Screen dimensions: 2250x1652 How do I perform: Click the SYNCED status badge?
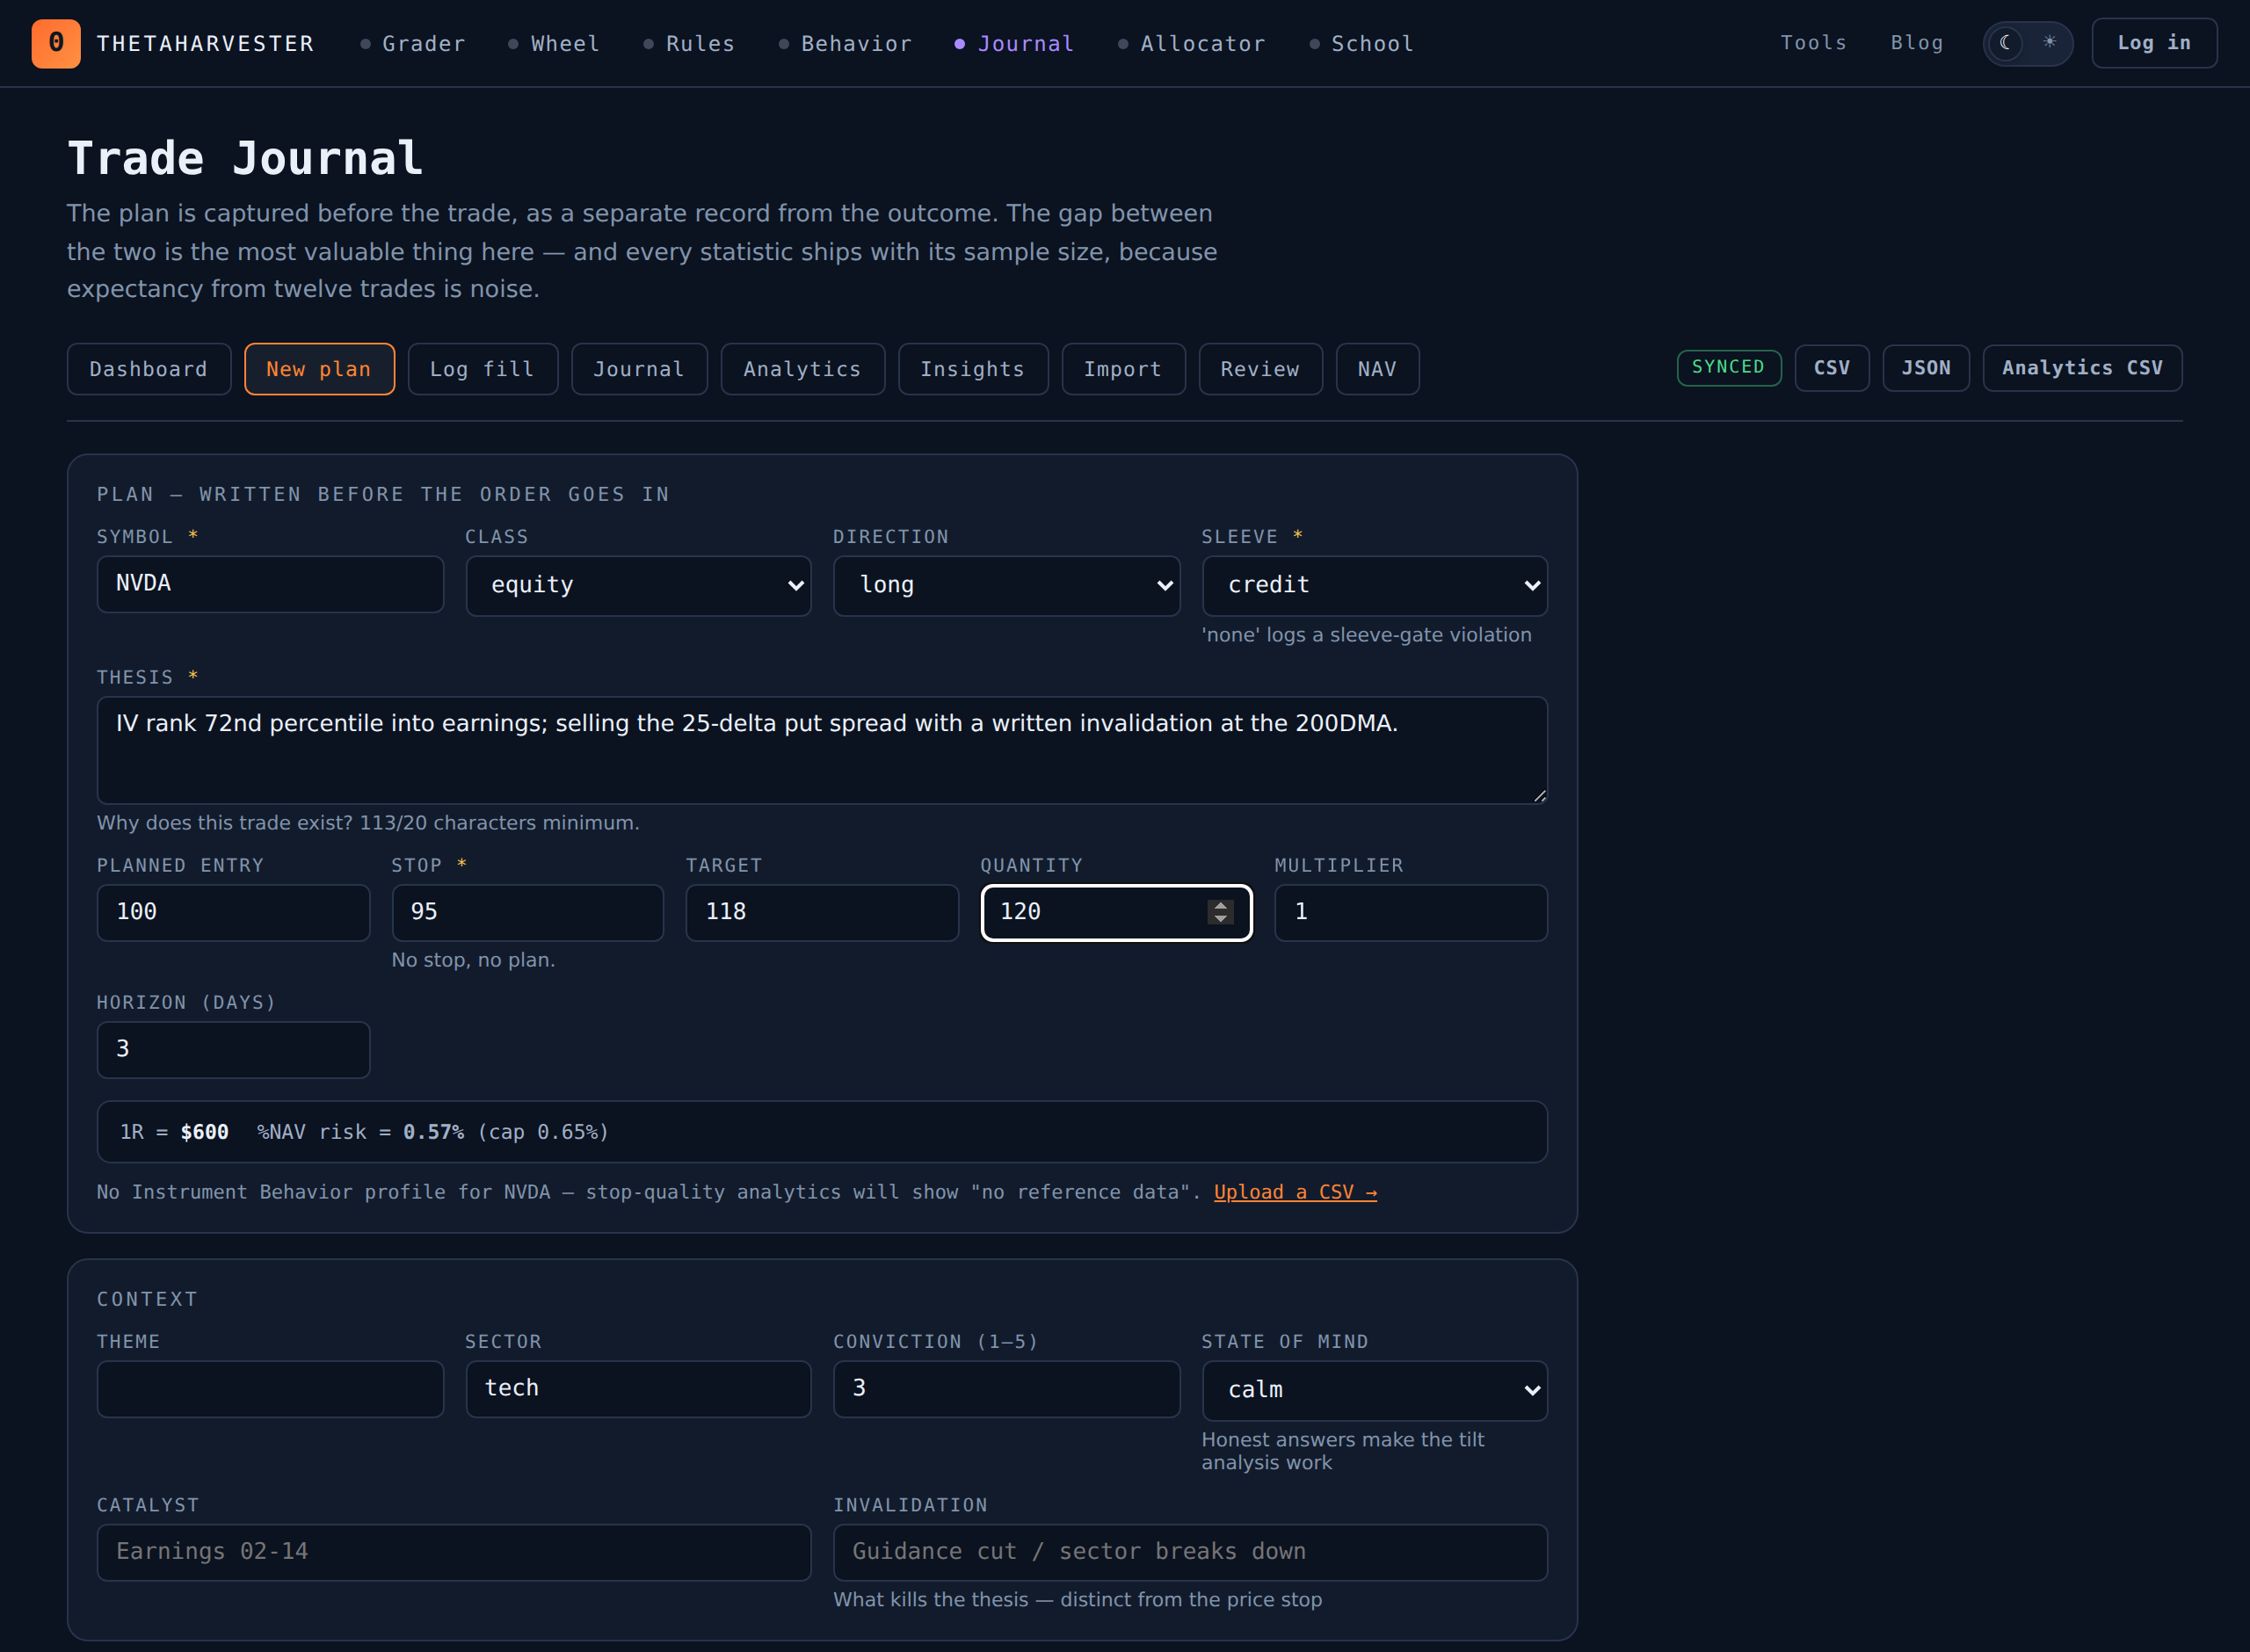pos(1728,367)
